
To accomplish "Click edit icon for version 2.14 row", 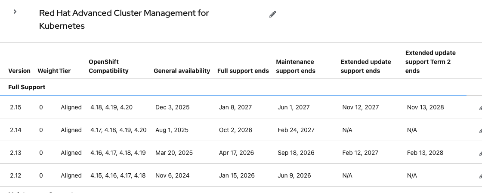I will [x=480, y=131].
